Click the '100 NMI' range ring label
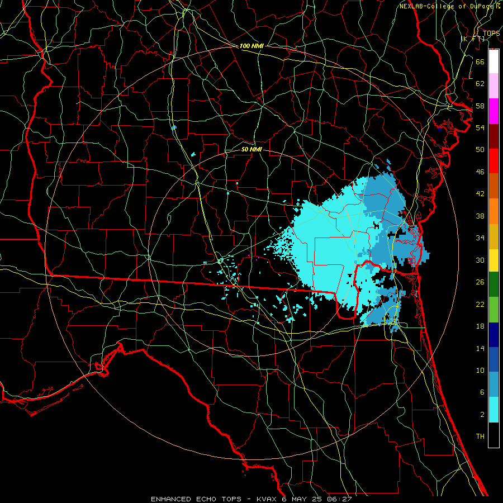 251,46
